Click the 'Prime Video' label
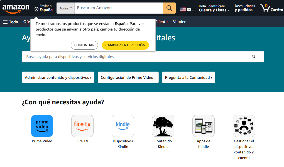The width and height of the screenshot is (284, 167). (x=42, y=141)
